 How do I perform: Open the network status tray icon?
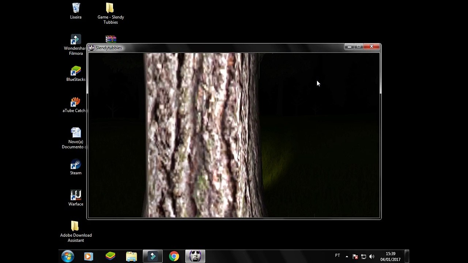(x=363, y=256)
